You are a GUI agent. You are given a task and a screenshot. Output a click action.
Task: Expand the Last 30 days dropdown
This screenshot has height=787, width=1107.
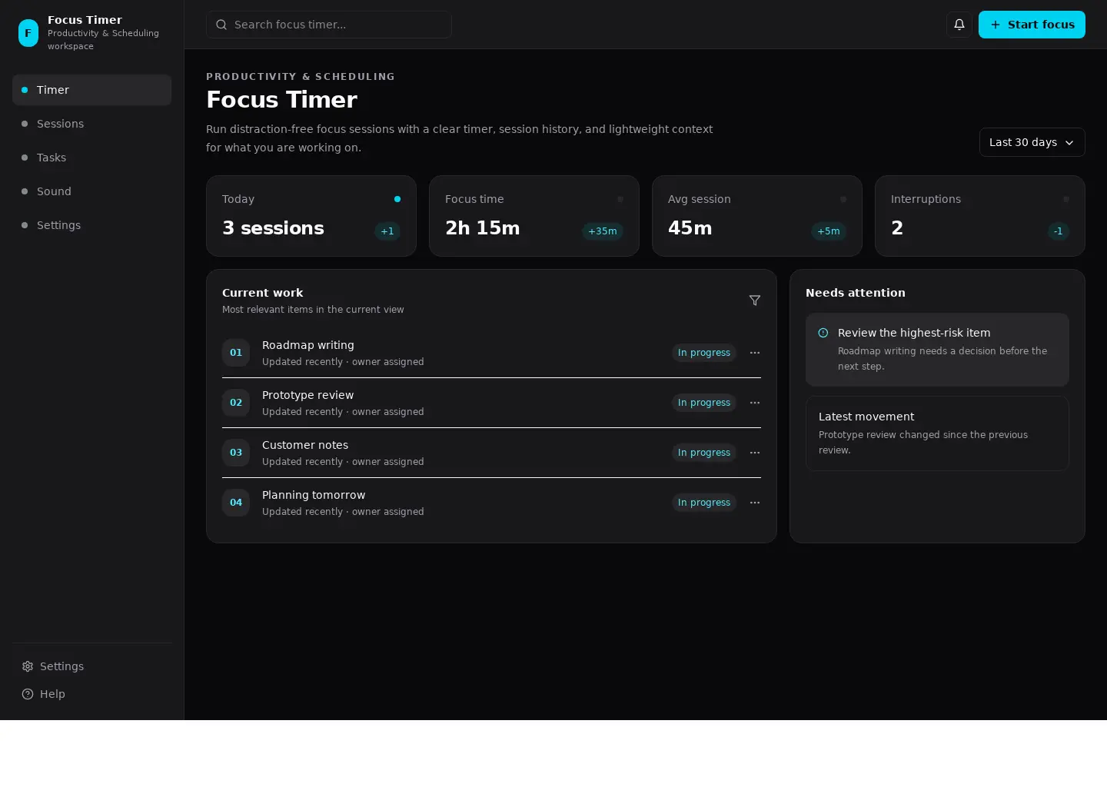[x=1032, y=142]
